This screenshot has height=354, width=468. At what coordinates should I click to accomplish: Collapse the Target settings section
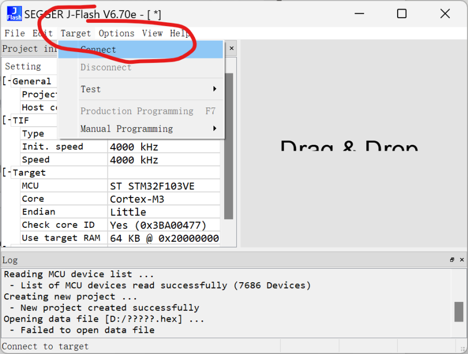click(7, 172)
